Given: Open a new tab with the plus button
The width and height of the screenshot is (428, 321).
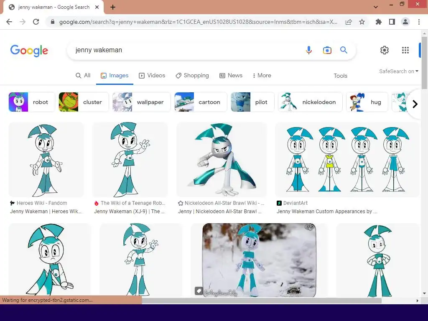Looking at the screenshot, I should [x=113, y=8].
